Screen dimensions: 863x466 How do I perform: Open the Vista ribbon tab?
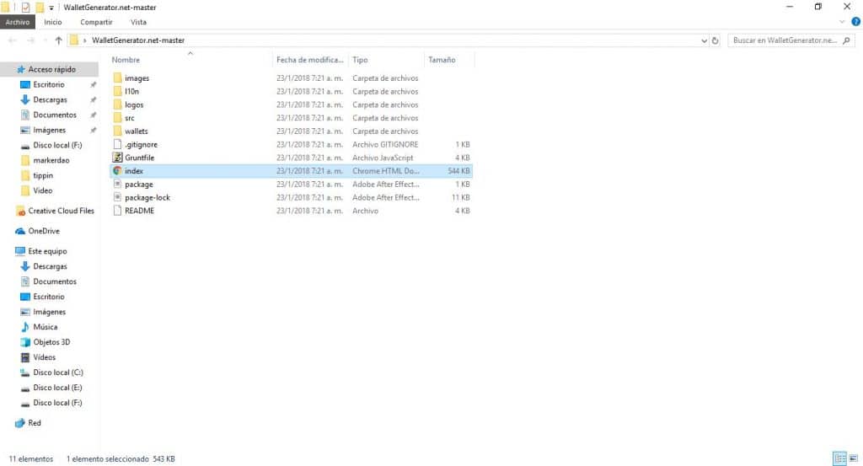[138, 22]
